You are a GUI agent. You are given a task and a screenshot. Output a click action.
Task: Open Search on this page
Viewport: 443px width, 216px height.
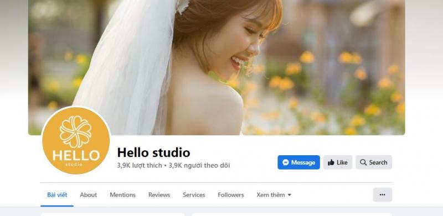pos(374,162)
